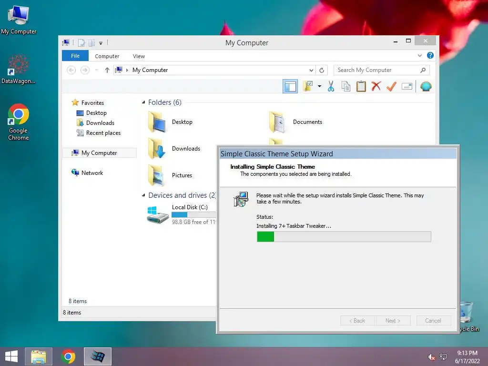Open the address bar history dropdown
This screenshot has width=488, height=366.
[x=311, y=70]
